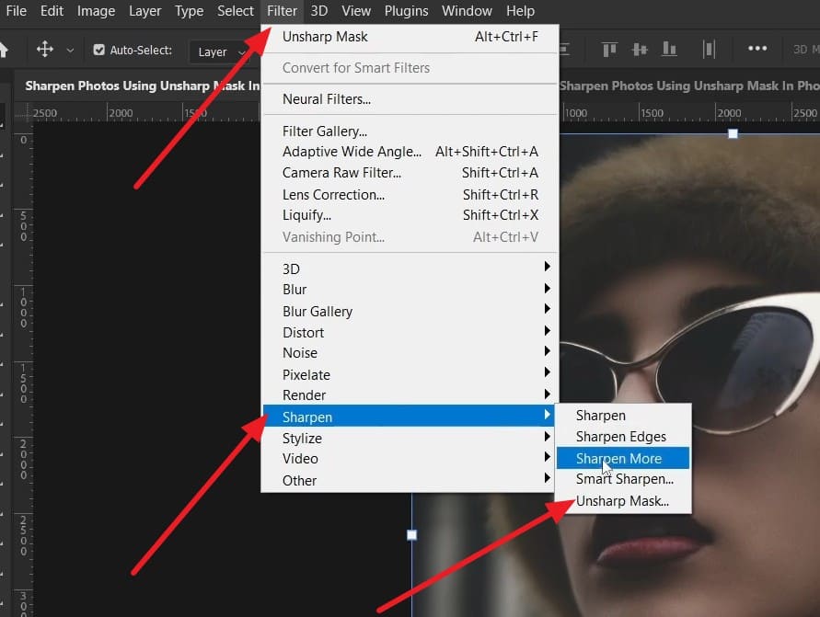Screen dimensions: 820x617
Task: Choose Liquify... filter
Action: tap(410, 215)
